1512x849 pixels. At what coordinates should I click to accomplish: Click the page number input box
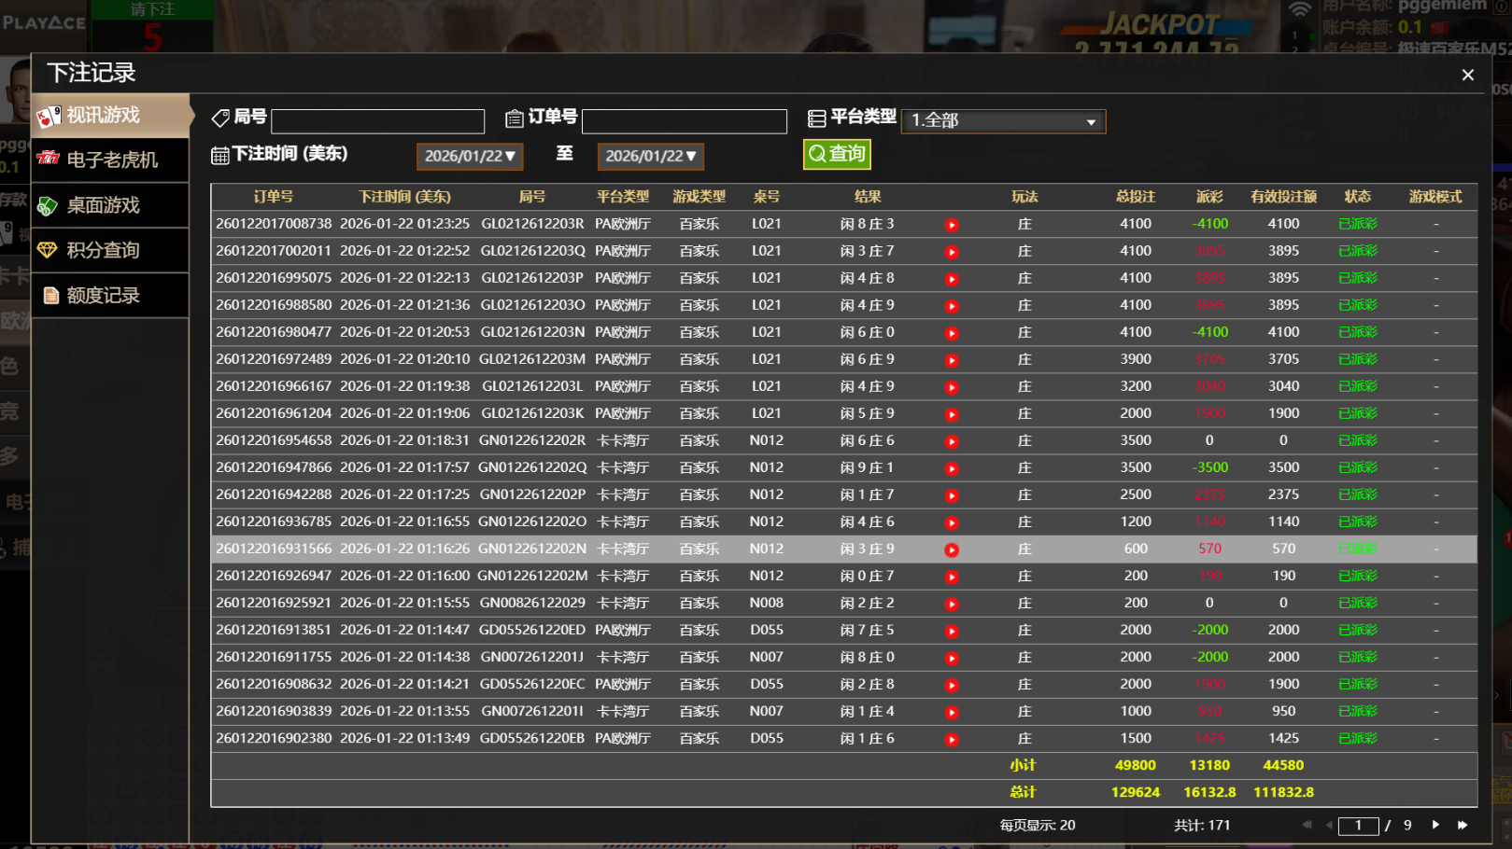(1357, 826)
